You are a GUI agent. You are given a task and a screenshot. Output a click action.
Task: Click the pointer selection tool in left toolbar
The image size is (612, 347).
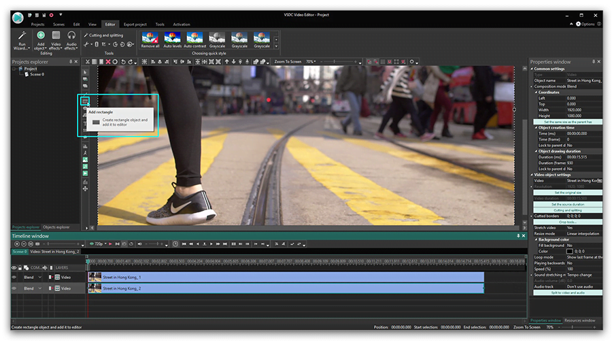point(85,72)
